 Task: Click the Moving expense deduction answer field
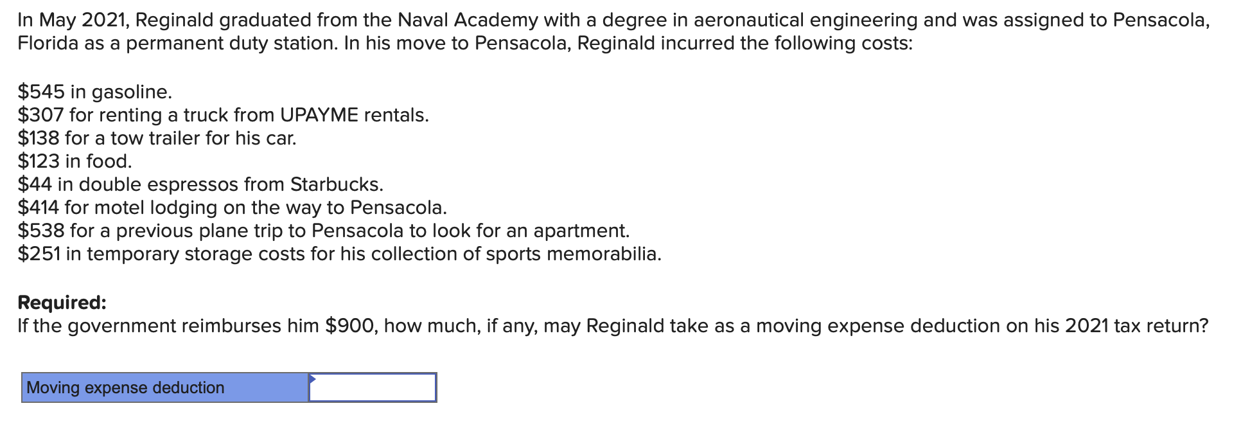point(373,387)
